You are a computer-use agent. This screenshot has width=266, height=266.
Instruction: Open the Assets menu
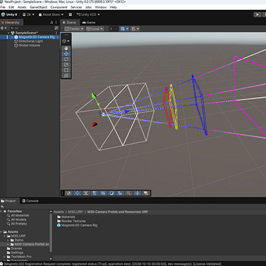coord(22,7)
